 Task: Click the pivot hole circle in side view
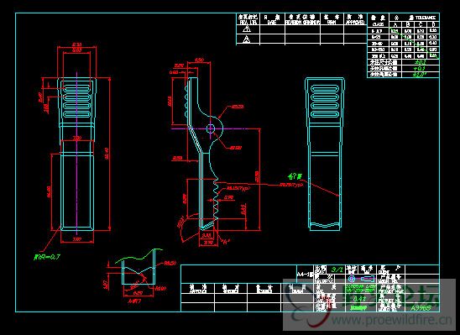[211, 128]
